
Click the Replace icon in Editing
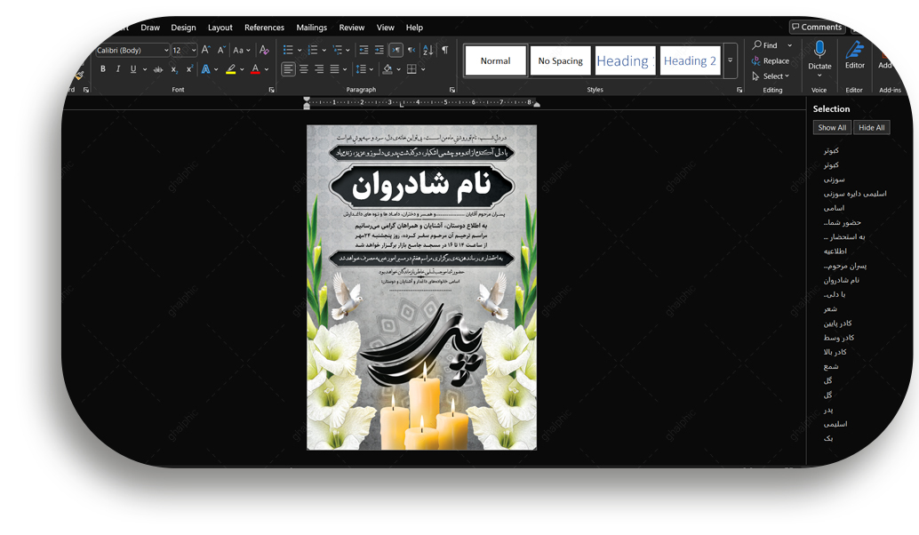tap(770, 61)
